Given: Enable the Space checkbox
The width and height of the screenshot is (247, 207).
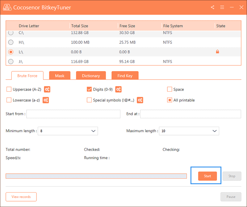Looking at the screenshot, I should [x=170, y=89].
